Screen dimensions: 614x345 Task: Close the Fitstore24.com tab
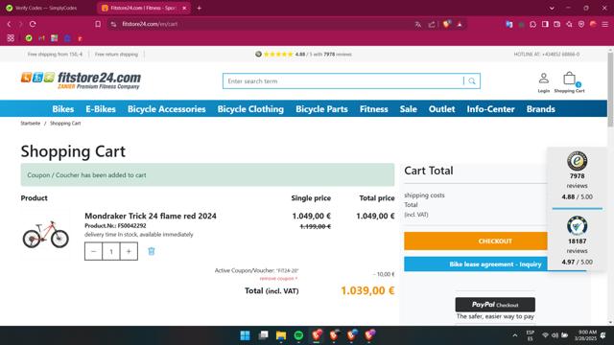[184, 8]
